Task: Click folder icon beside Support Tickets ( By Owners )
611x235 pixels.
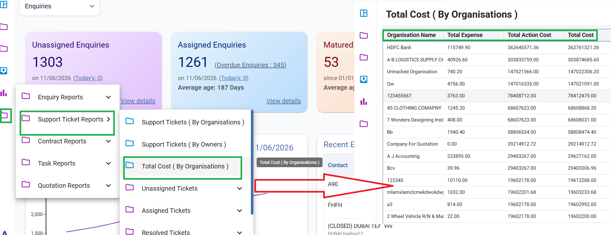Action: 130,143
